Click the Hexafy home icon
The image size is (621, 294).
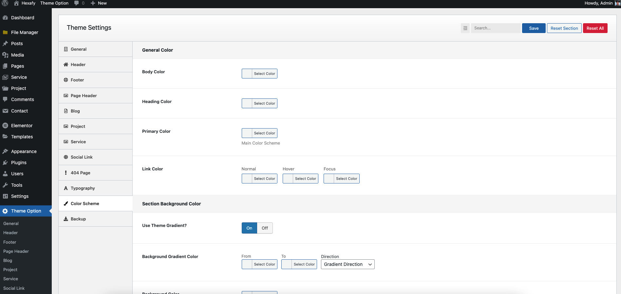coord(16,3)
